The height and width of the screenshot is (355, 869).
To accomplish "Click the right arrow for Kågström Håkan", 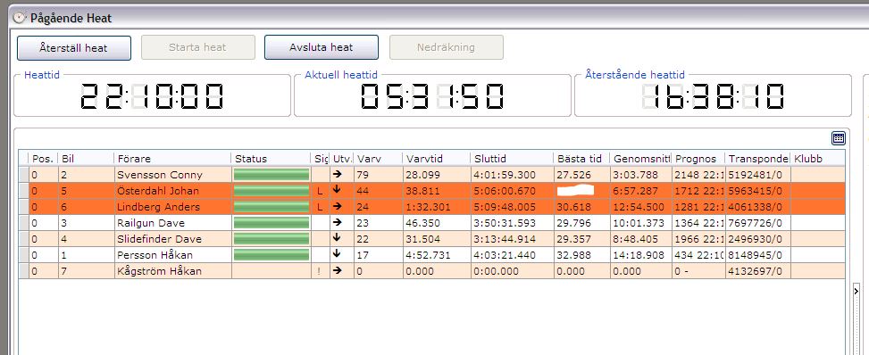I will [337, 270].
